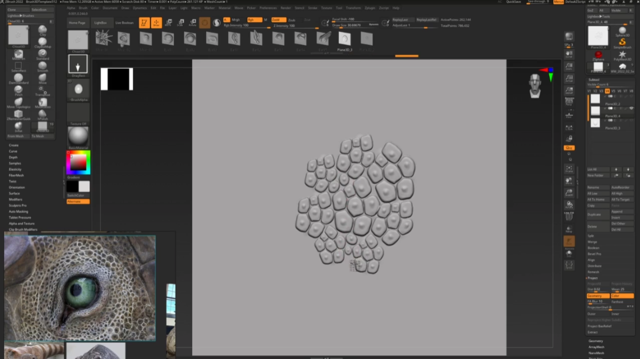Toggle Geometry projection option
Screen dimensions: 640x359
coord(598,296)
